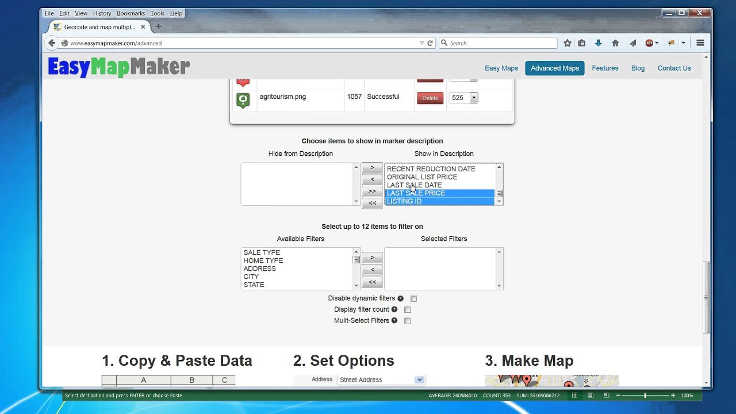Click the Disable dynamic filters help icon
The width and height of the screenshot is (736, 414).
pos(401,298)
